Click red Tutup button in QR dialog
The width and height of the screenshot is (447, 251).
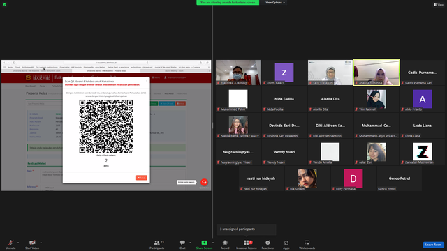pyautogui.click(x=141, y=178)
